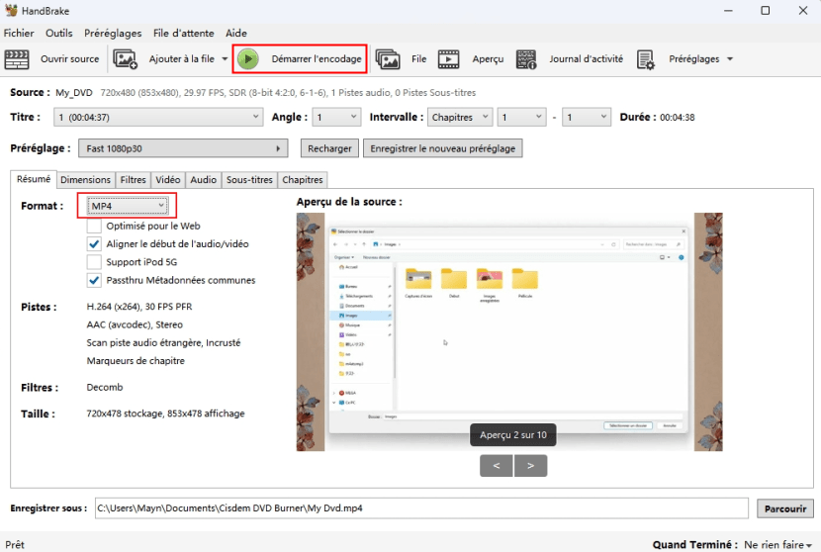The width and height of the screenshot is (821, 552).
Task: Maximize the HandBrake window
Action: (x=765, y=11)
